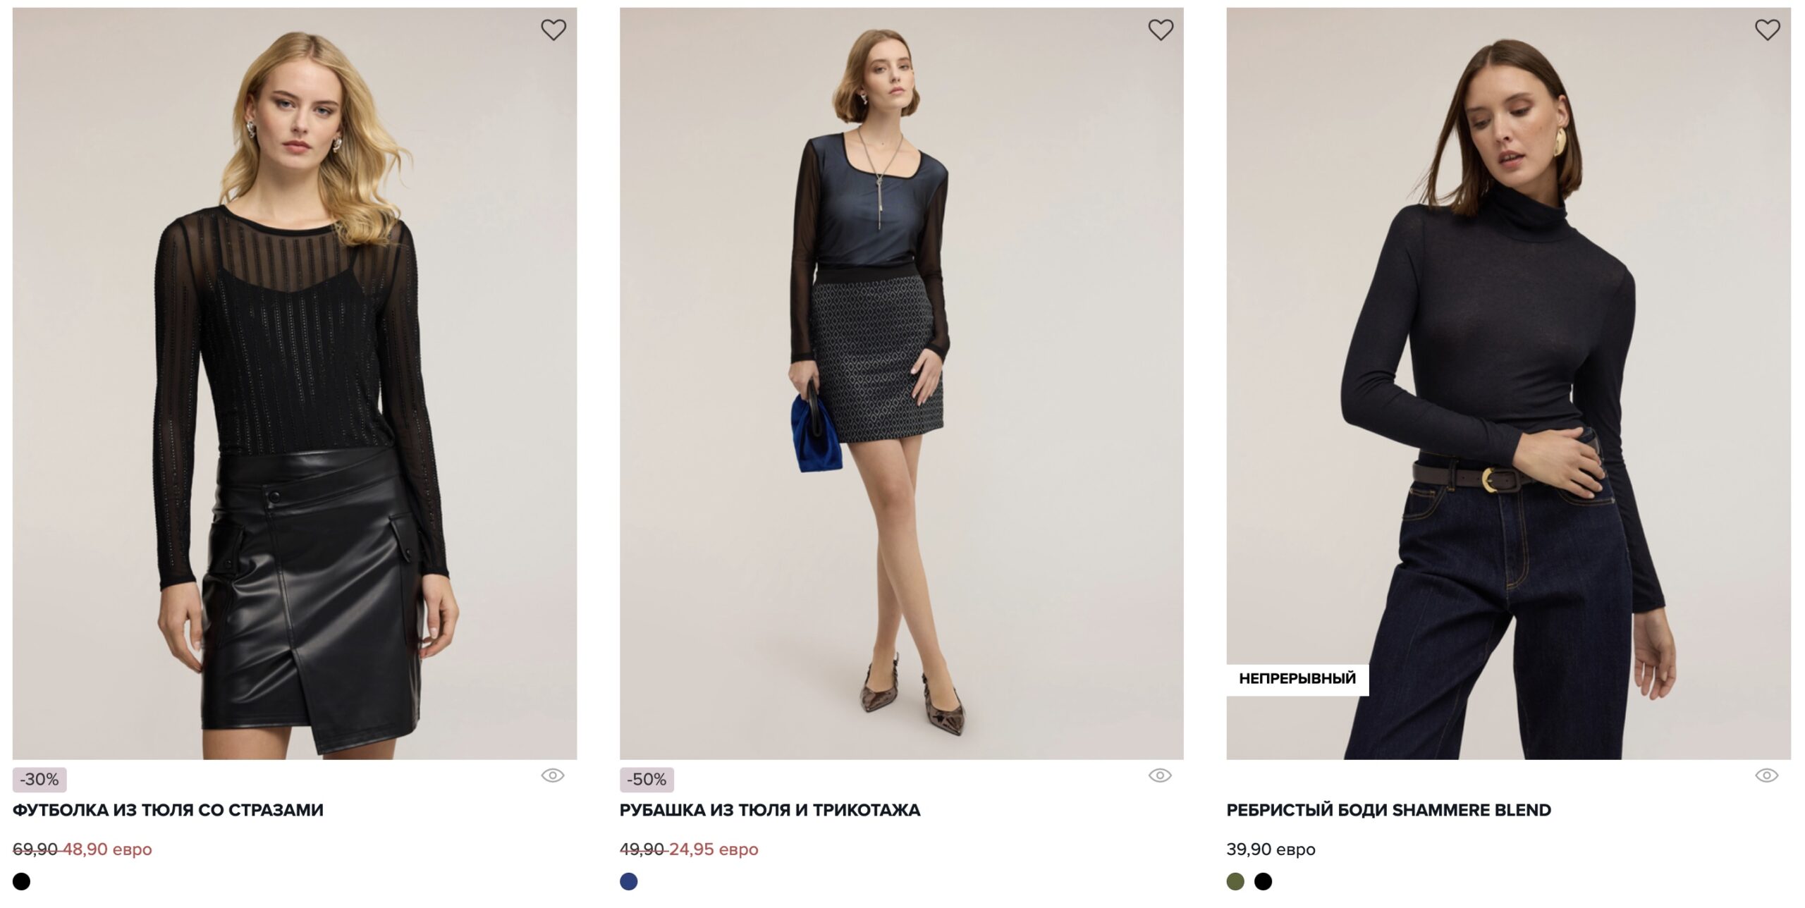Pick black color swatch for bodysuit
The image size is (1805, 908).
pos(1263,881)
